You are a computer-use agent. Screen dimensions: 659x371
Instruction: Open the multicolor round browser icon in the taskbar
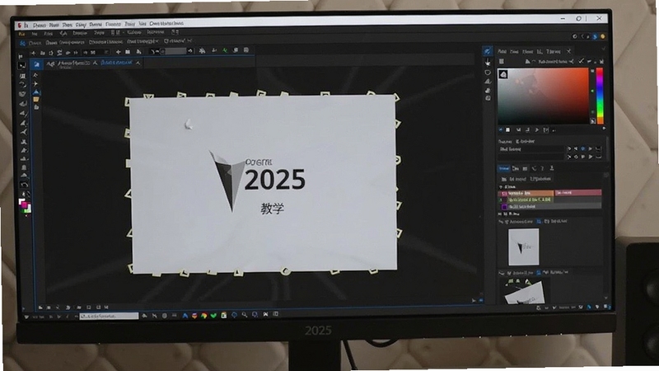coord(203,315)
